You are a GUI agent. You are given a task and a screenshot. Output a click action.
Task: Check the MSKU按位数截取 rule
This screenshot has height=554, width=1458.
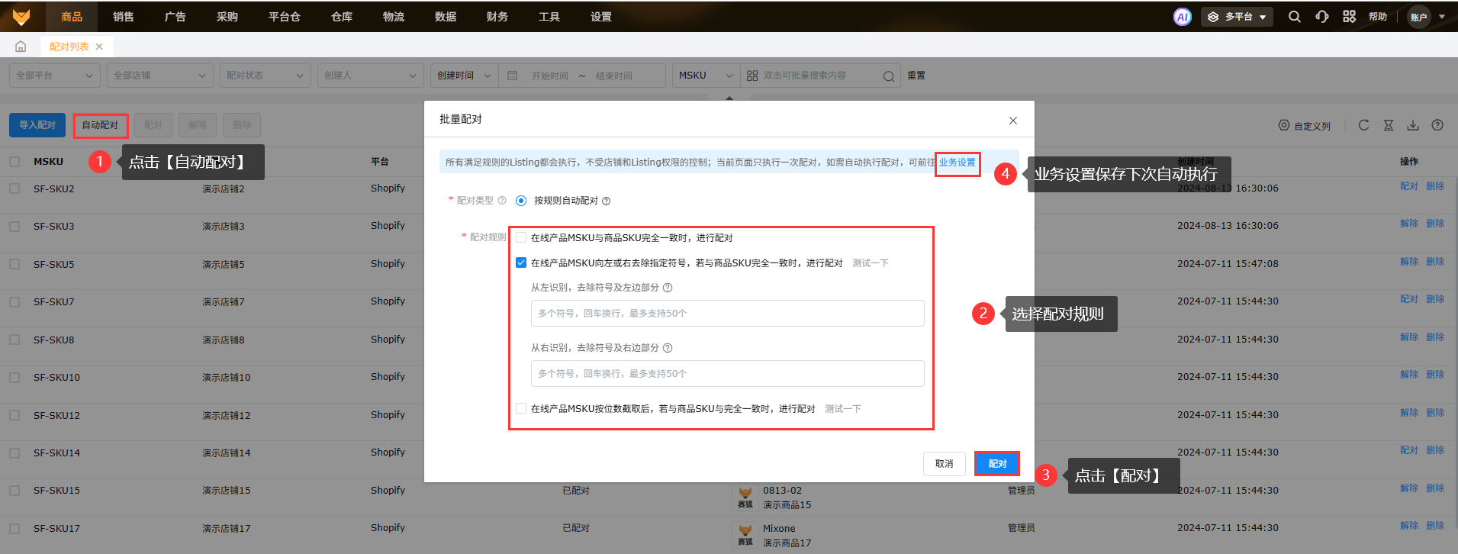[521, 408]
